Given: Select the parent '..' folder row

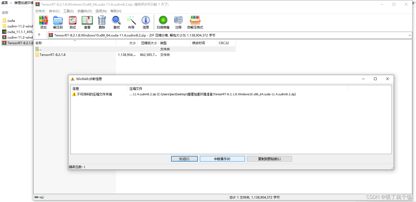Looking at the screenshot, I should click(x=135, y=49).
